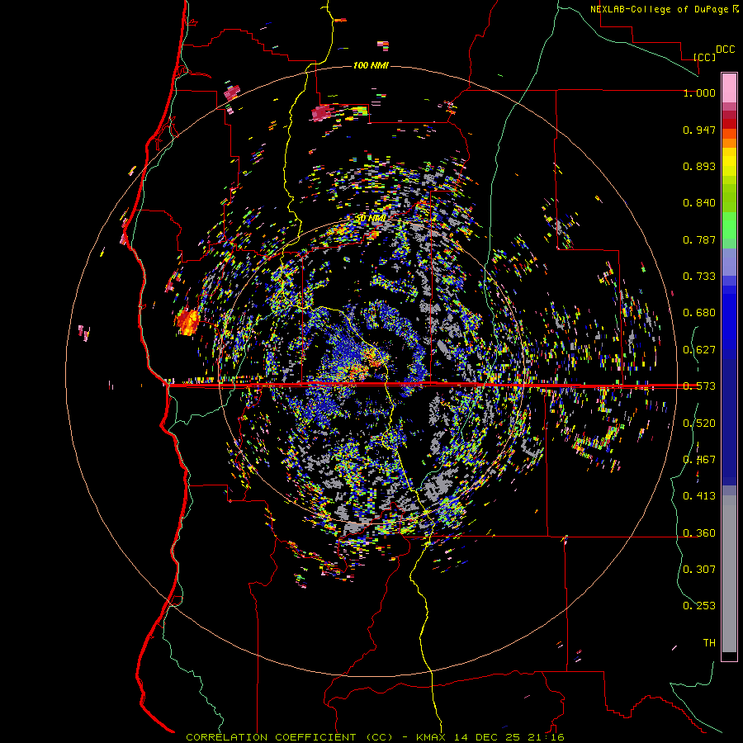Click the CORRELATION COEFFICIENT caption text
Viewport: 743px width, 743px height.
pyautogui.click(x=289, y=737)
